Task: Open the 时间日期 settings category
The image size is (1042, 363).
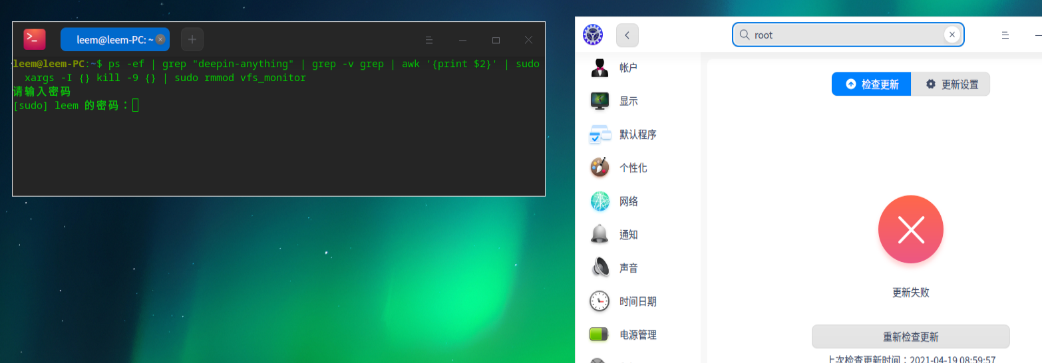Action: click(638, 301)
